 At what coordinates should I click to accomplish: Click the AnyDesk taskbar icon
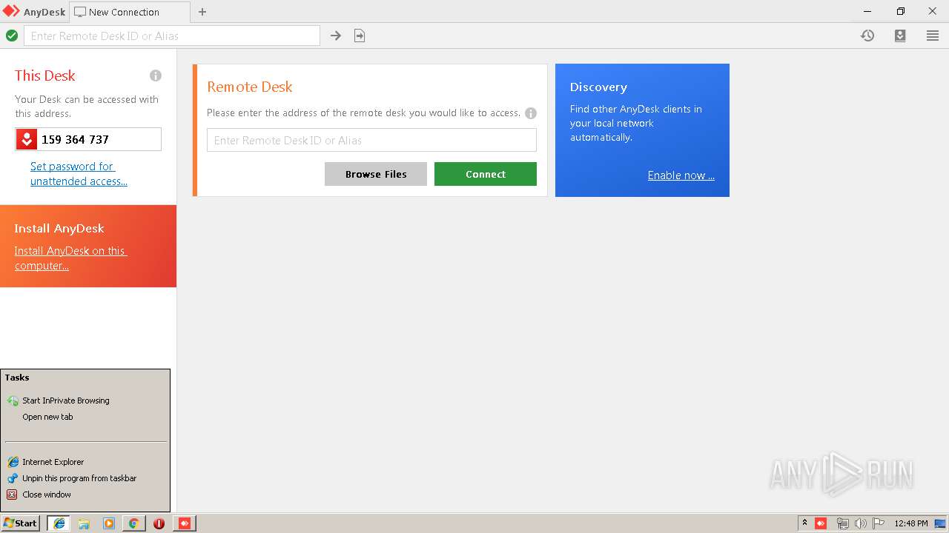(184, 523)
